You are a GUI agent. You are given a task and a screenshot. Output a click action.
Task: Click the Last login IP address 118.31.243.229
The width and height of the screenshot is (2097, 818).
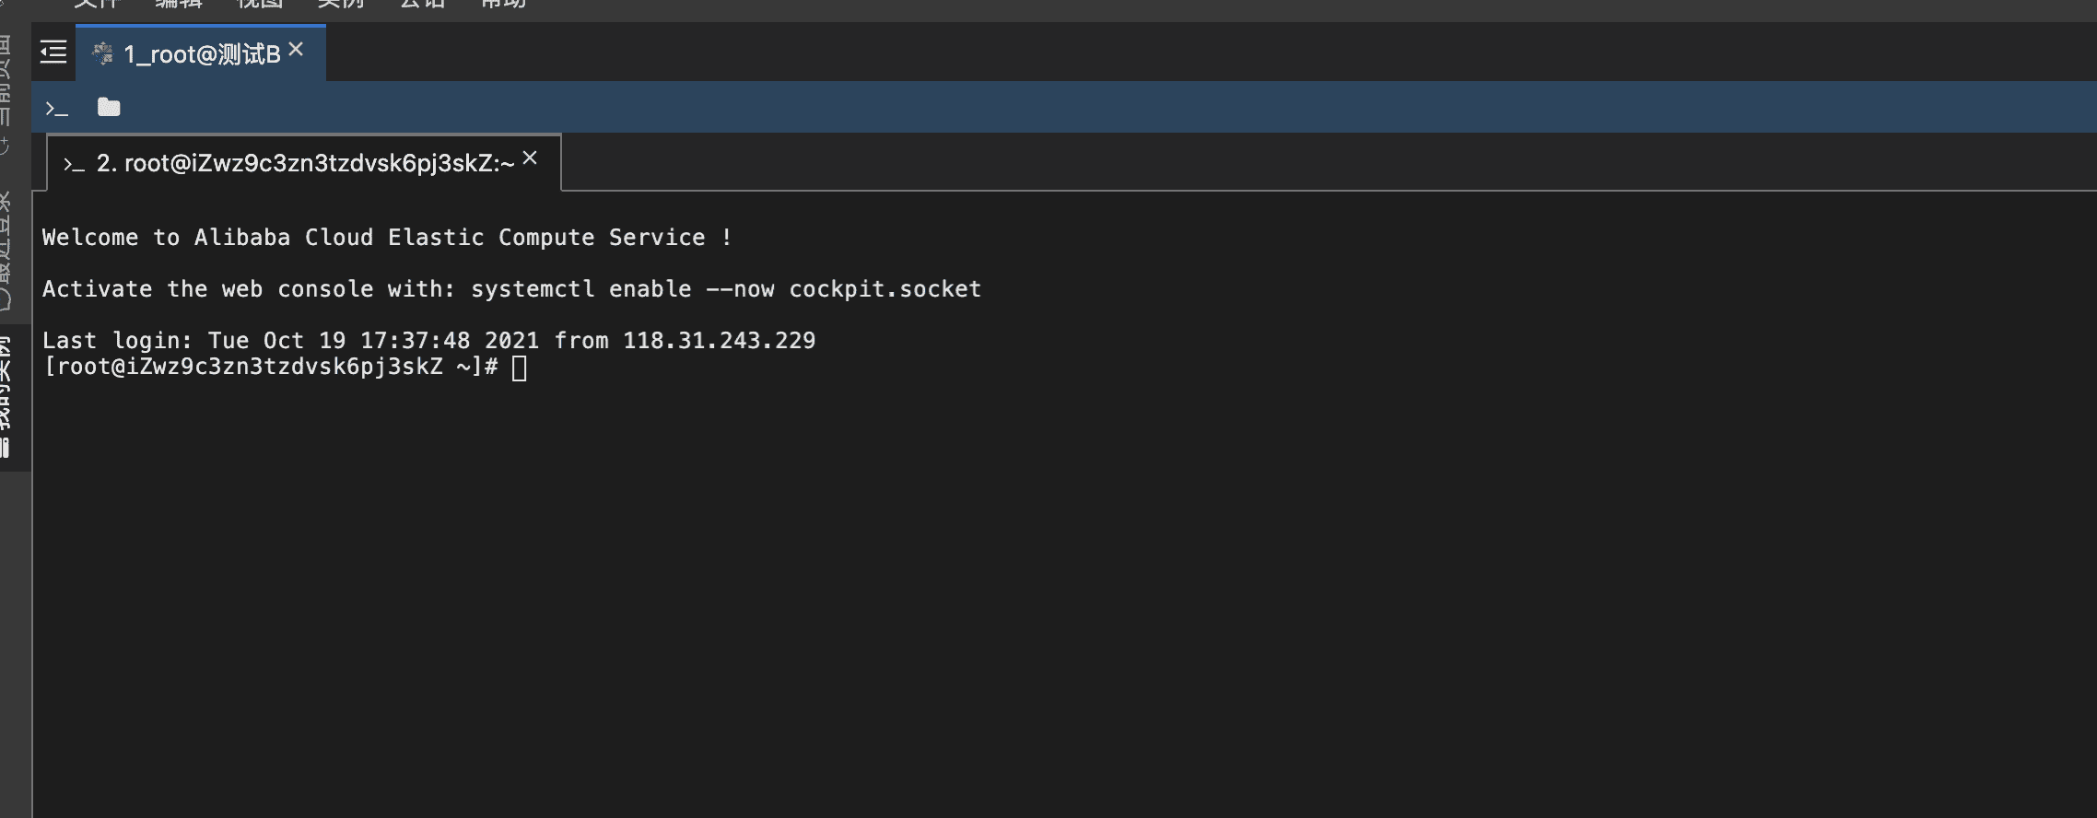(x=719, y=341)
